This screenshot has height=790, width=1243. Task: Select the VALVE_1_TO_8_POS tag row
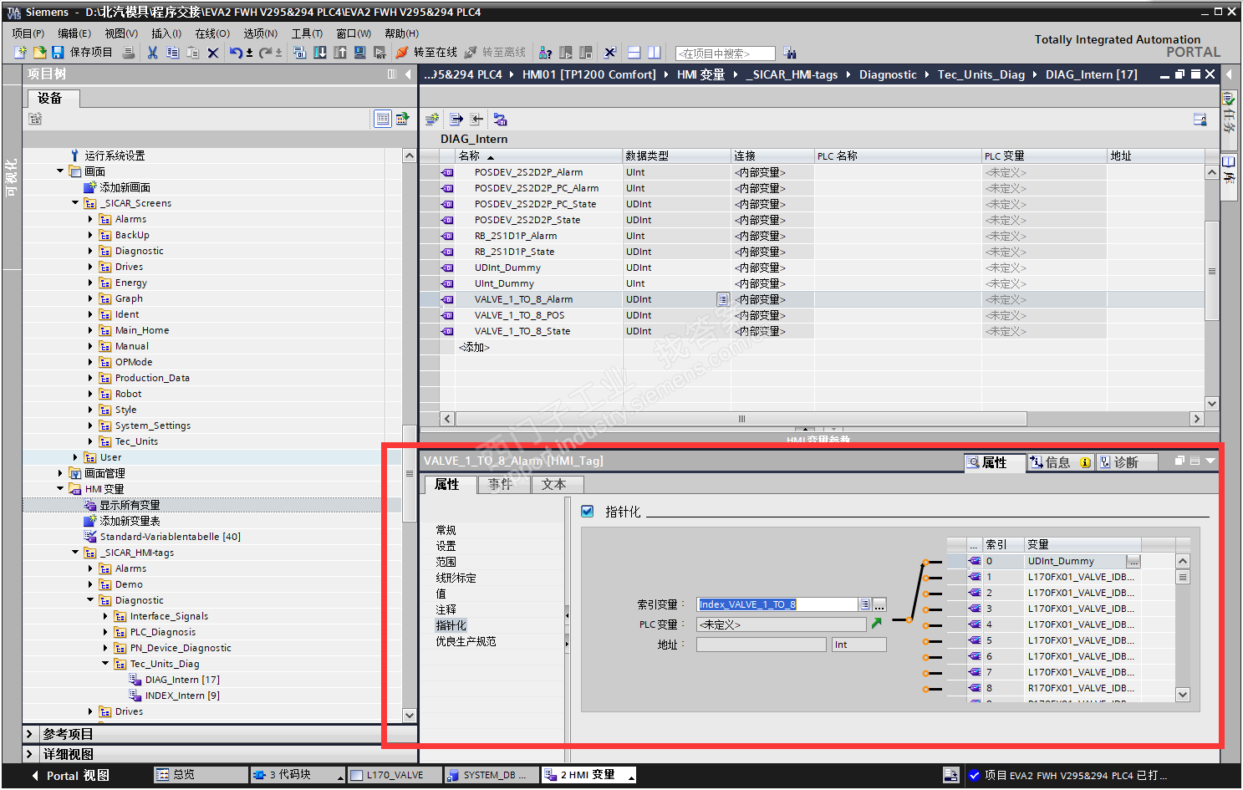coord(519,315)
